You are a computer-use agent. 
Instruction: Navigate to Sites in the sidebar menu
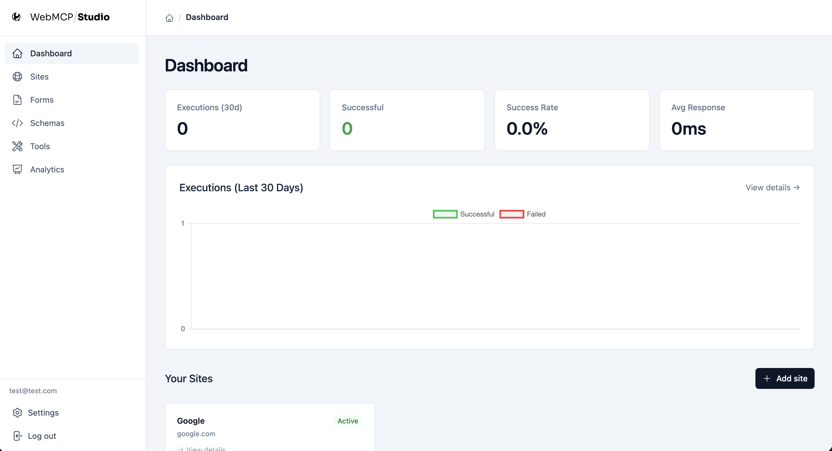point(40,77)
